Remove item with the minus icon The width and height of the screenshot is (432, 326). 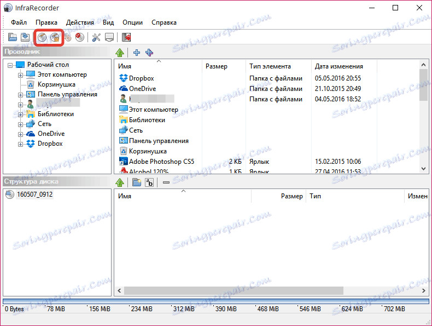click(x=166, y=182)
